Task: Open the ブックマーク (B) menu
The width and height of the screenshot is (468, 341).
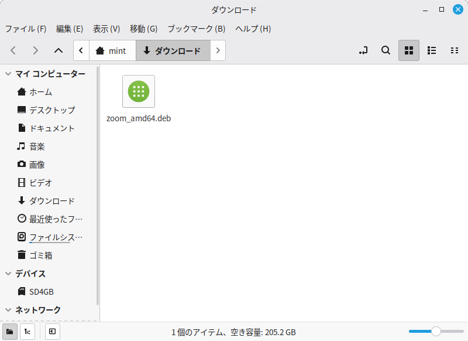Action: 196,29
